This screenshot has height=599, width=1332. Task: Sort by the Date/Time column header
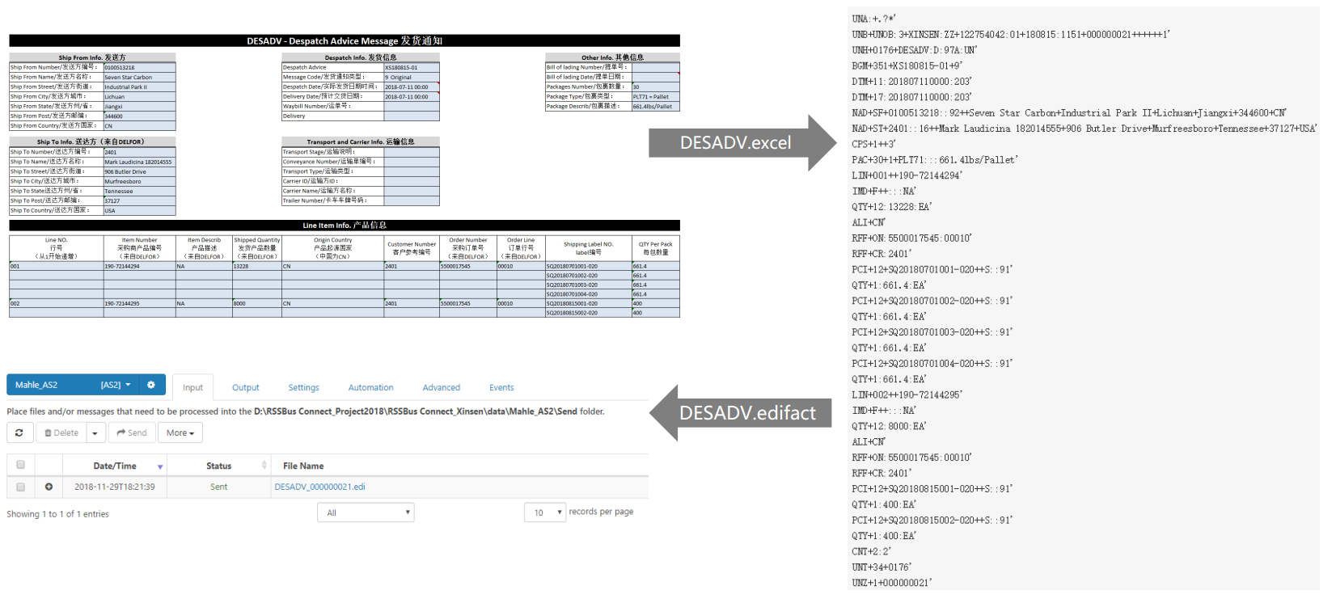click(x=115, y=466)
